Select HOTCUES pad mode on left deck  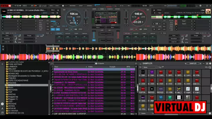pyautogui.click(x=68, y=33)
